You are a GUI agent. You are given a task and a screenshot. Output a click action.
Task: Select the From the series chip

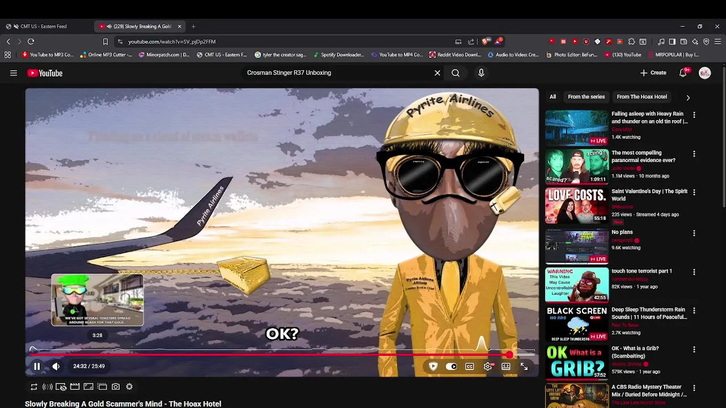(586, 97)
